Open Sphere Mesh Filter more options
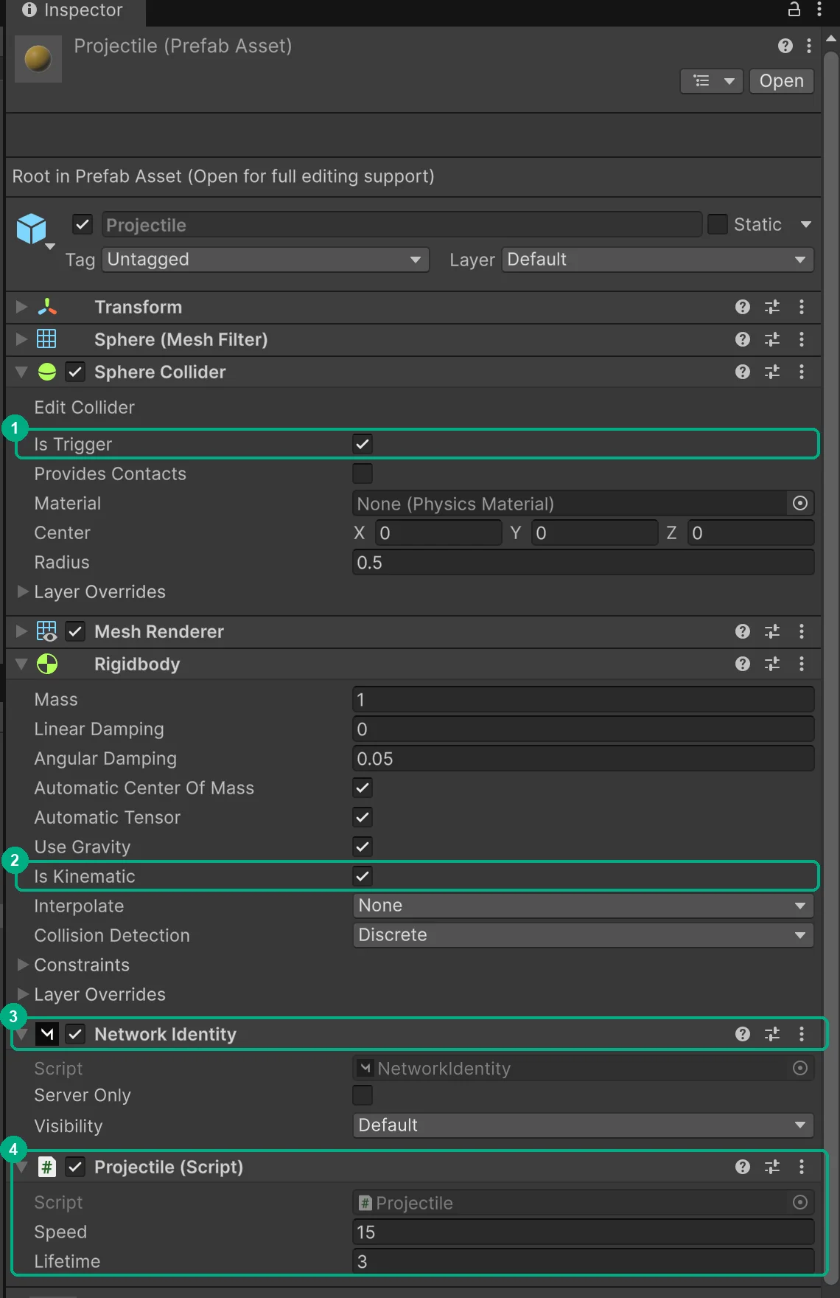840x1298 pixels. click(x=802, y=339)
